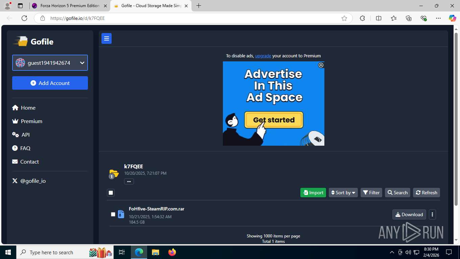Click the address bar URL field
The width and height of the screenshot is (460, 259).
[193, 18]
